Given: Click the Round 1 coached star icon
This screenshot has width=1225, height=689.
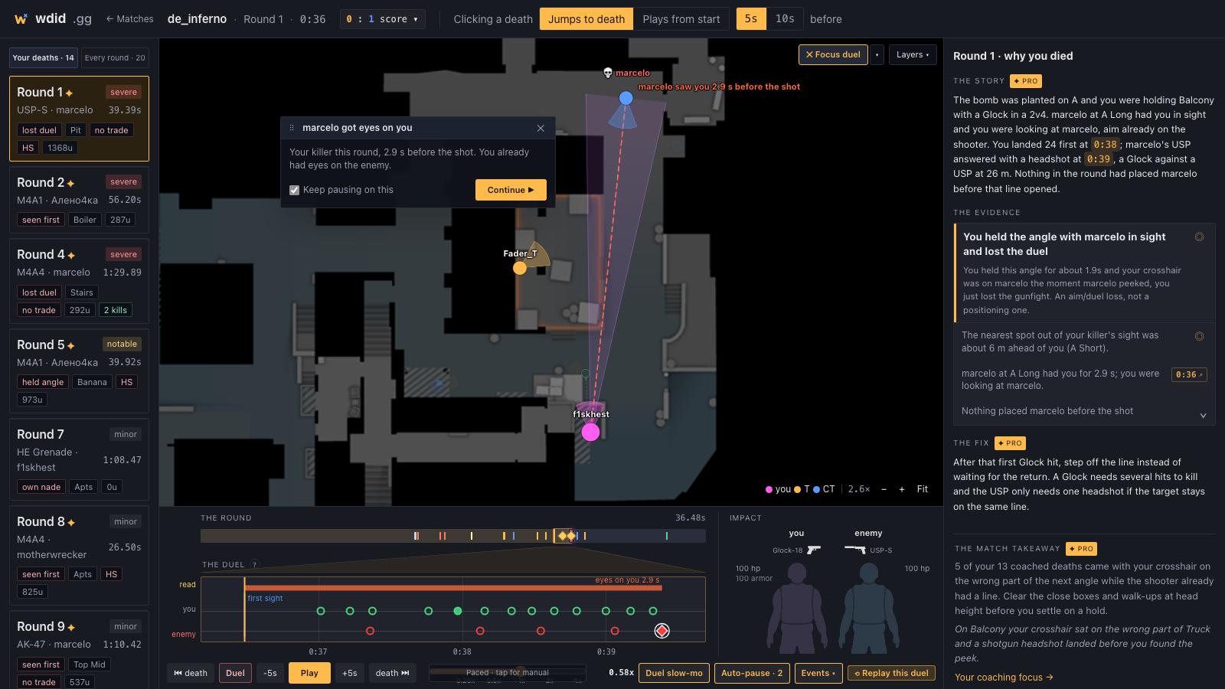Looking at the screenshot, I should [x=70, y=93].
